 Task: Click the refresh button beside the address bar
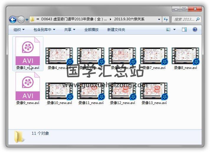pyautogui.click(x=166, y=19)
